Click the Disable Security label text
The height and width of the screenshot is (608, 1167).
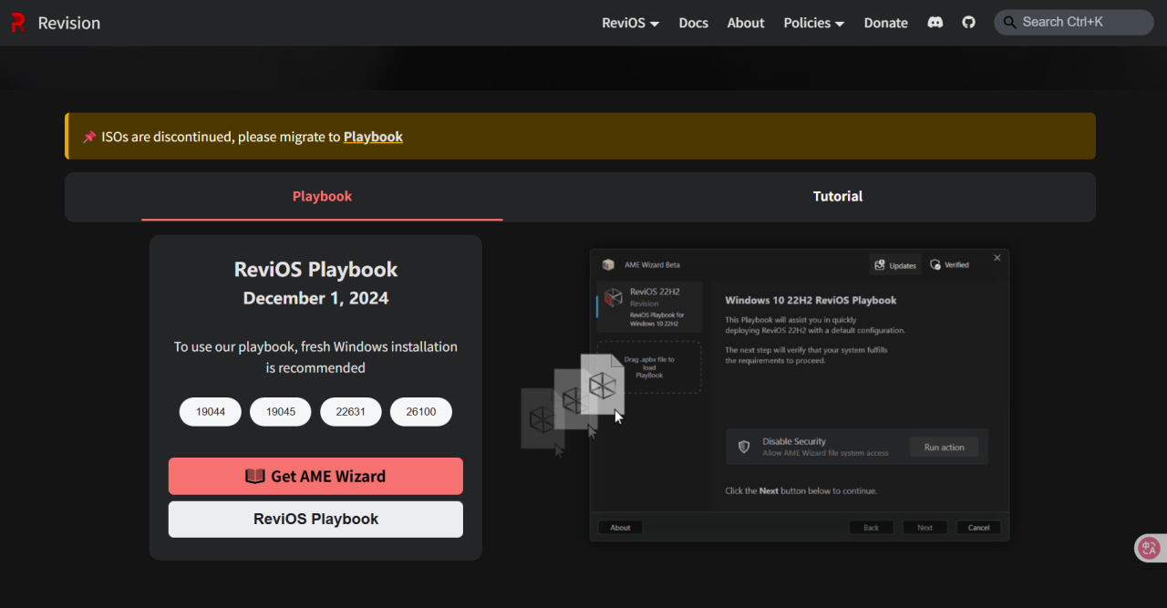point(794,441)
